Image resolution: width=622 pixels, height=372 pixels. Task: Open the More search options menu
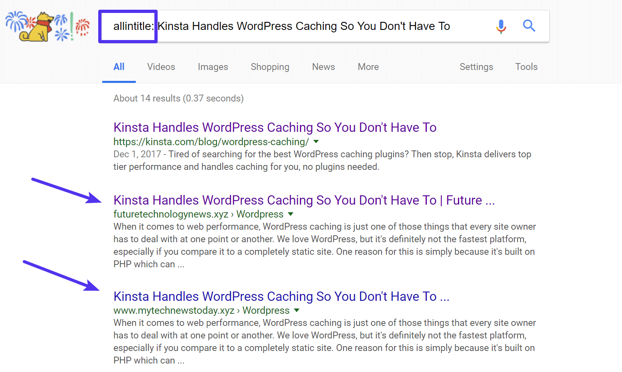(367, 67)
